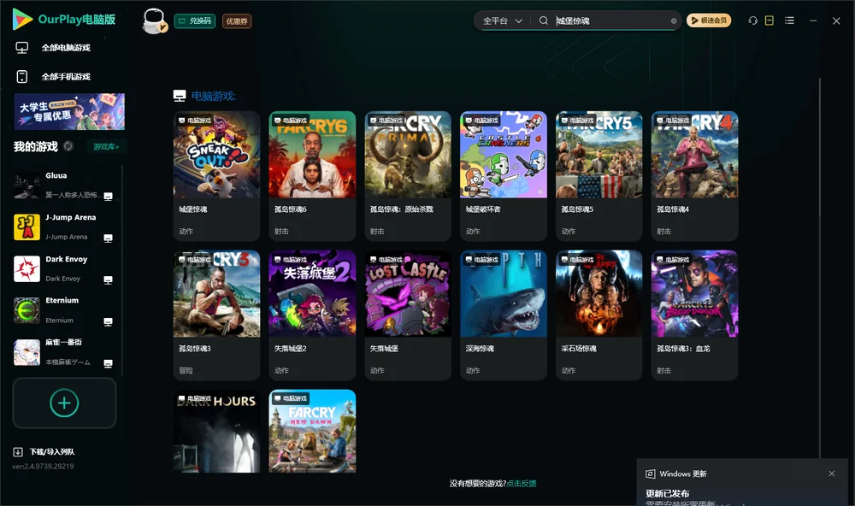The height and width of the screenshot is (506, 855).
Task: Open the 极速会员 membership button
Action: [709, 21]
